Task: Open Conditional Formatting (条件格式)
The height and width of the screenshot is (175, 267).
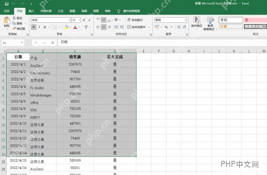Action: tap(196, 23)
